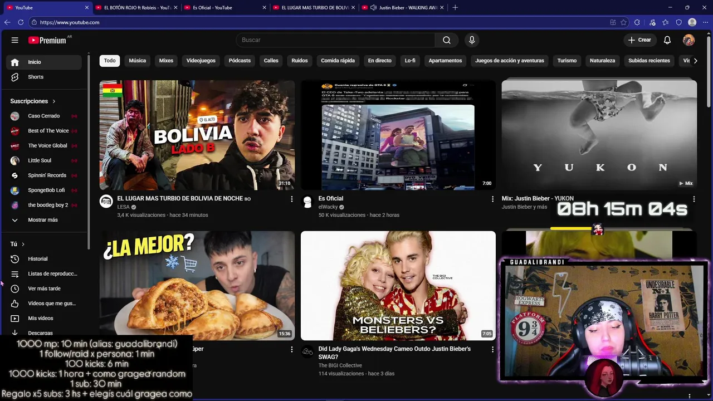The image size is (713, 401).
Task: Open options for Bolivia de noche video
Action: click(x=291, y=199)
